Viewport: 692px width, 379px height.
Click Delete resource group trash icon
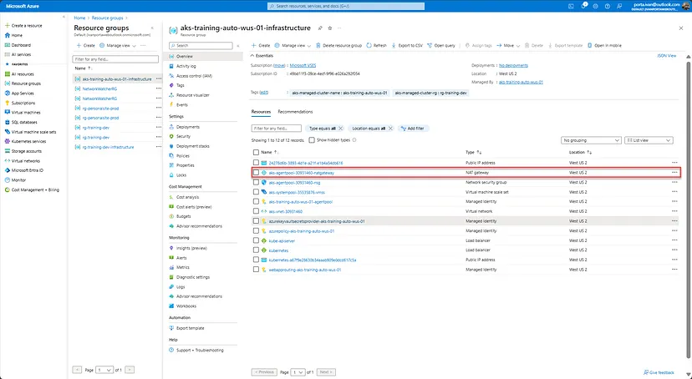click(x=319, y=45)
